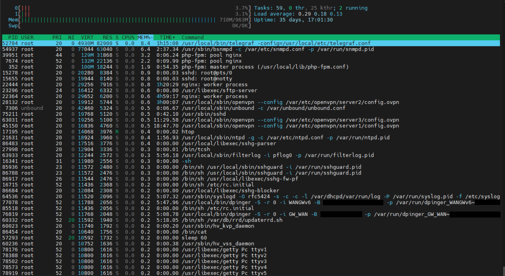Image resolution: width=505 pixels, height=276 pixels.
Task: Select rc.initial process PID 16715
Action: pyautogui.click(x=251, y=185)
